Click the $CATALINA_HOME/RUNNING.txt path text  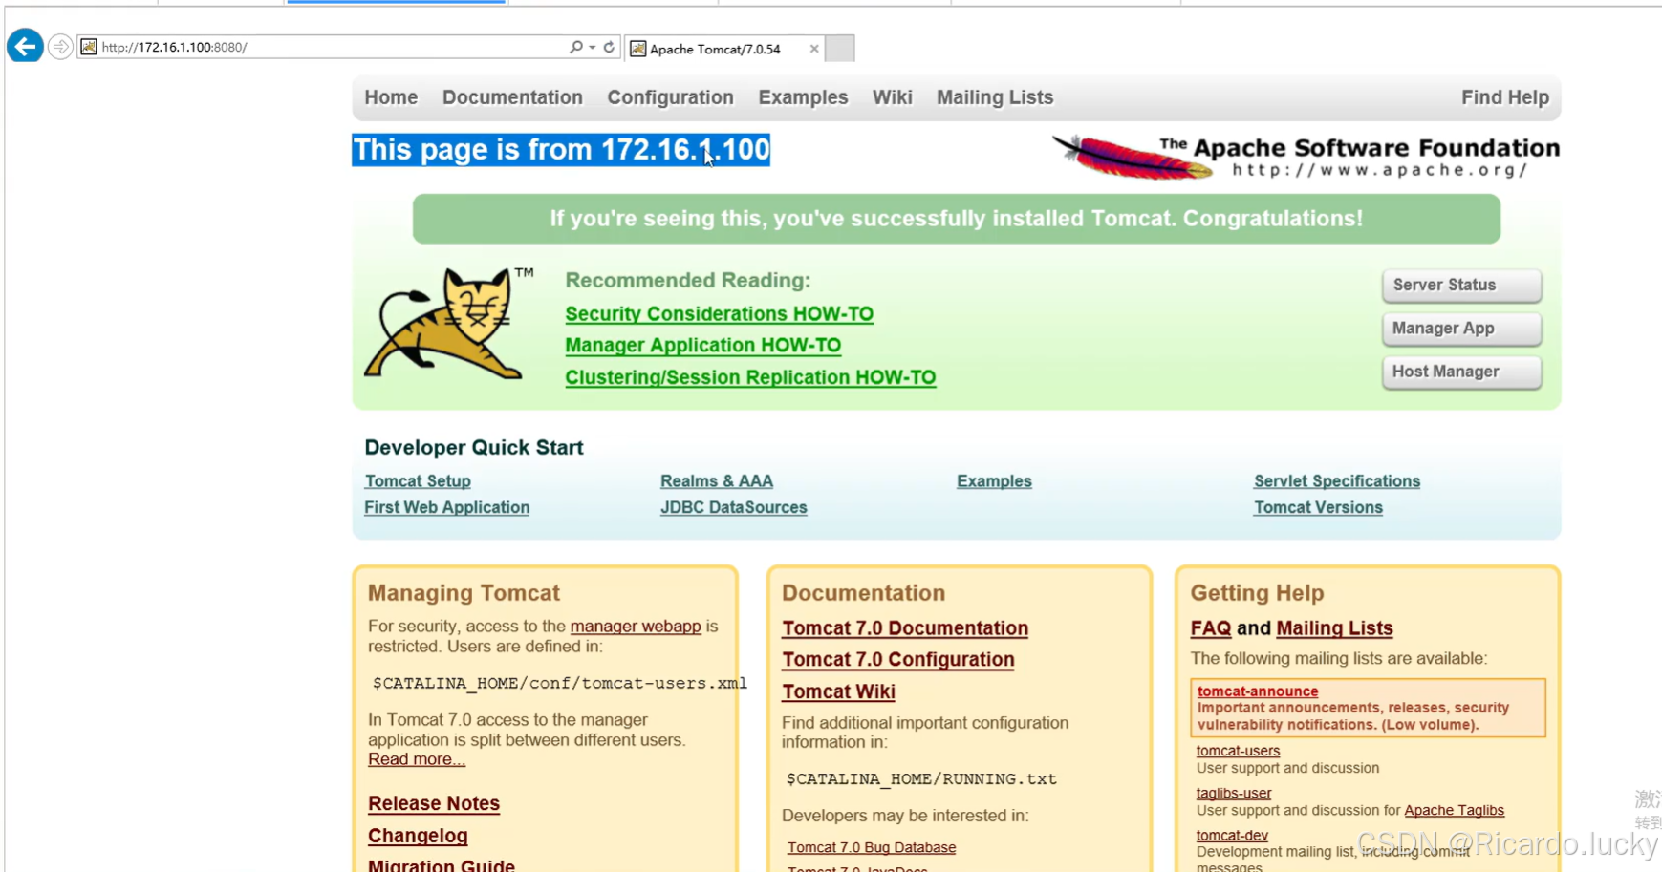click(x=921, y=779)
